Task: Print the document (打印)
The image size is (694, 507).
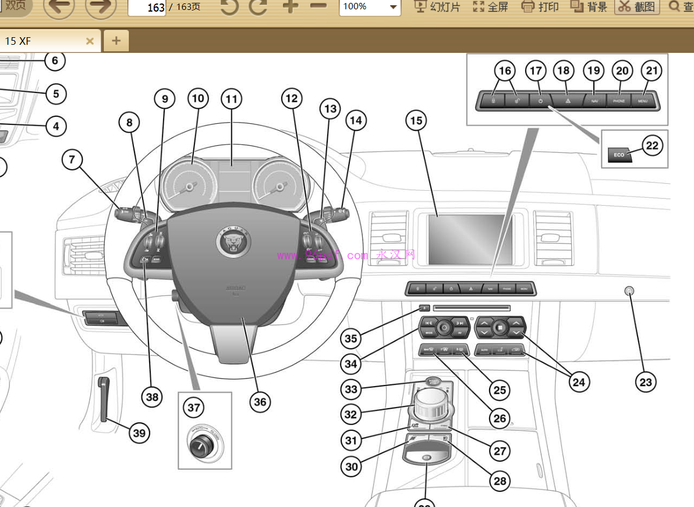Action: pyautogui.click(x=540, y=7)
